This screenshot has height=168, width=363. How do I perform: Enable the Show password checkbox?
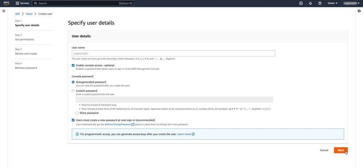coord(77,113)
